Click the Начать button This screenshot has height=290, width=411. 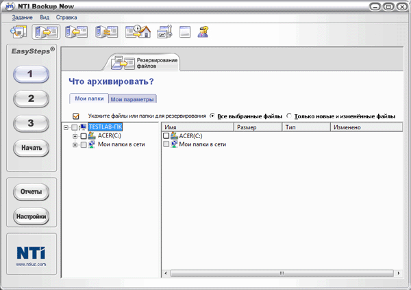pyautogui.click(x=31, y=148)
